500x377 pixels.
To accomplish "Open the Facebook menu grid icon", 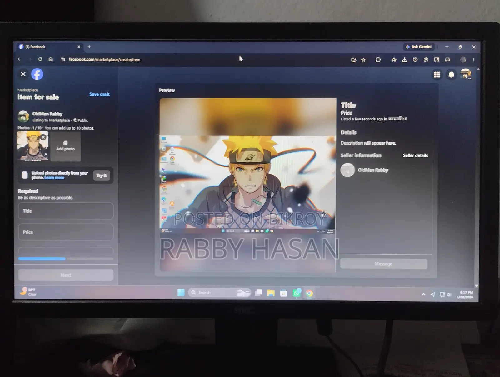I will point(437,74).
